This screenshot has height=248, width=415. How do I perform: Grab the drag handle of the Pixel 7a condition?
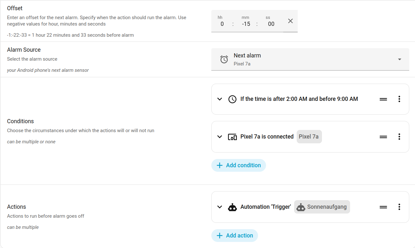(x=383, y=137)
